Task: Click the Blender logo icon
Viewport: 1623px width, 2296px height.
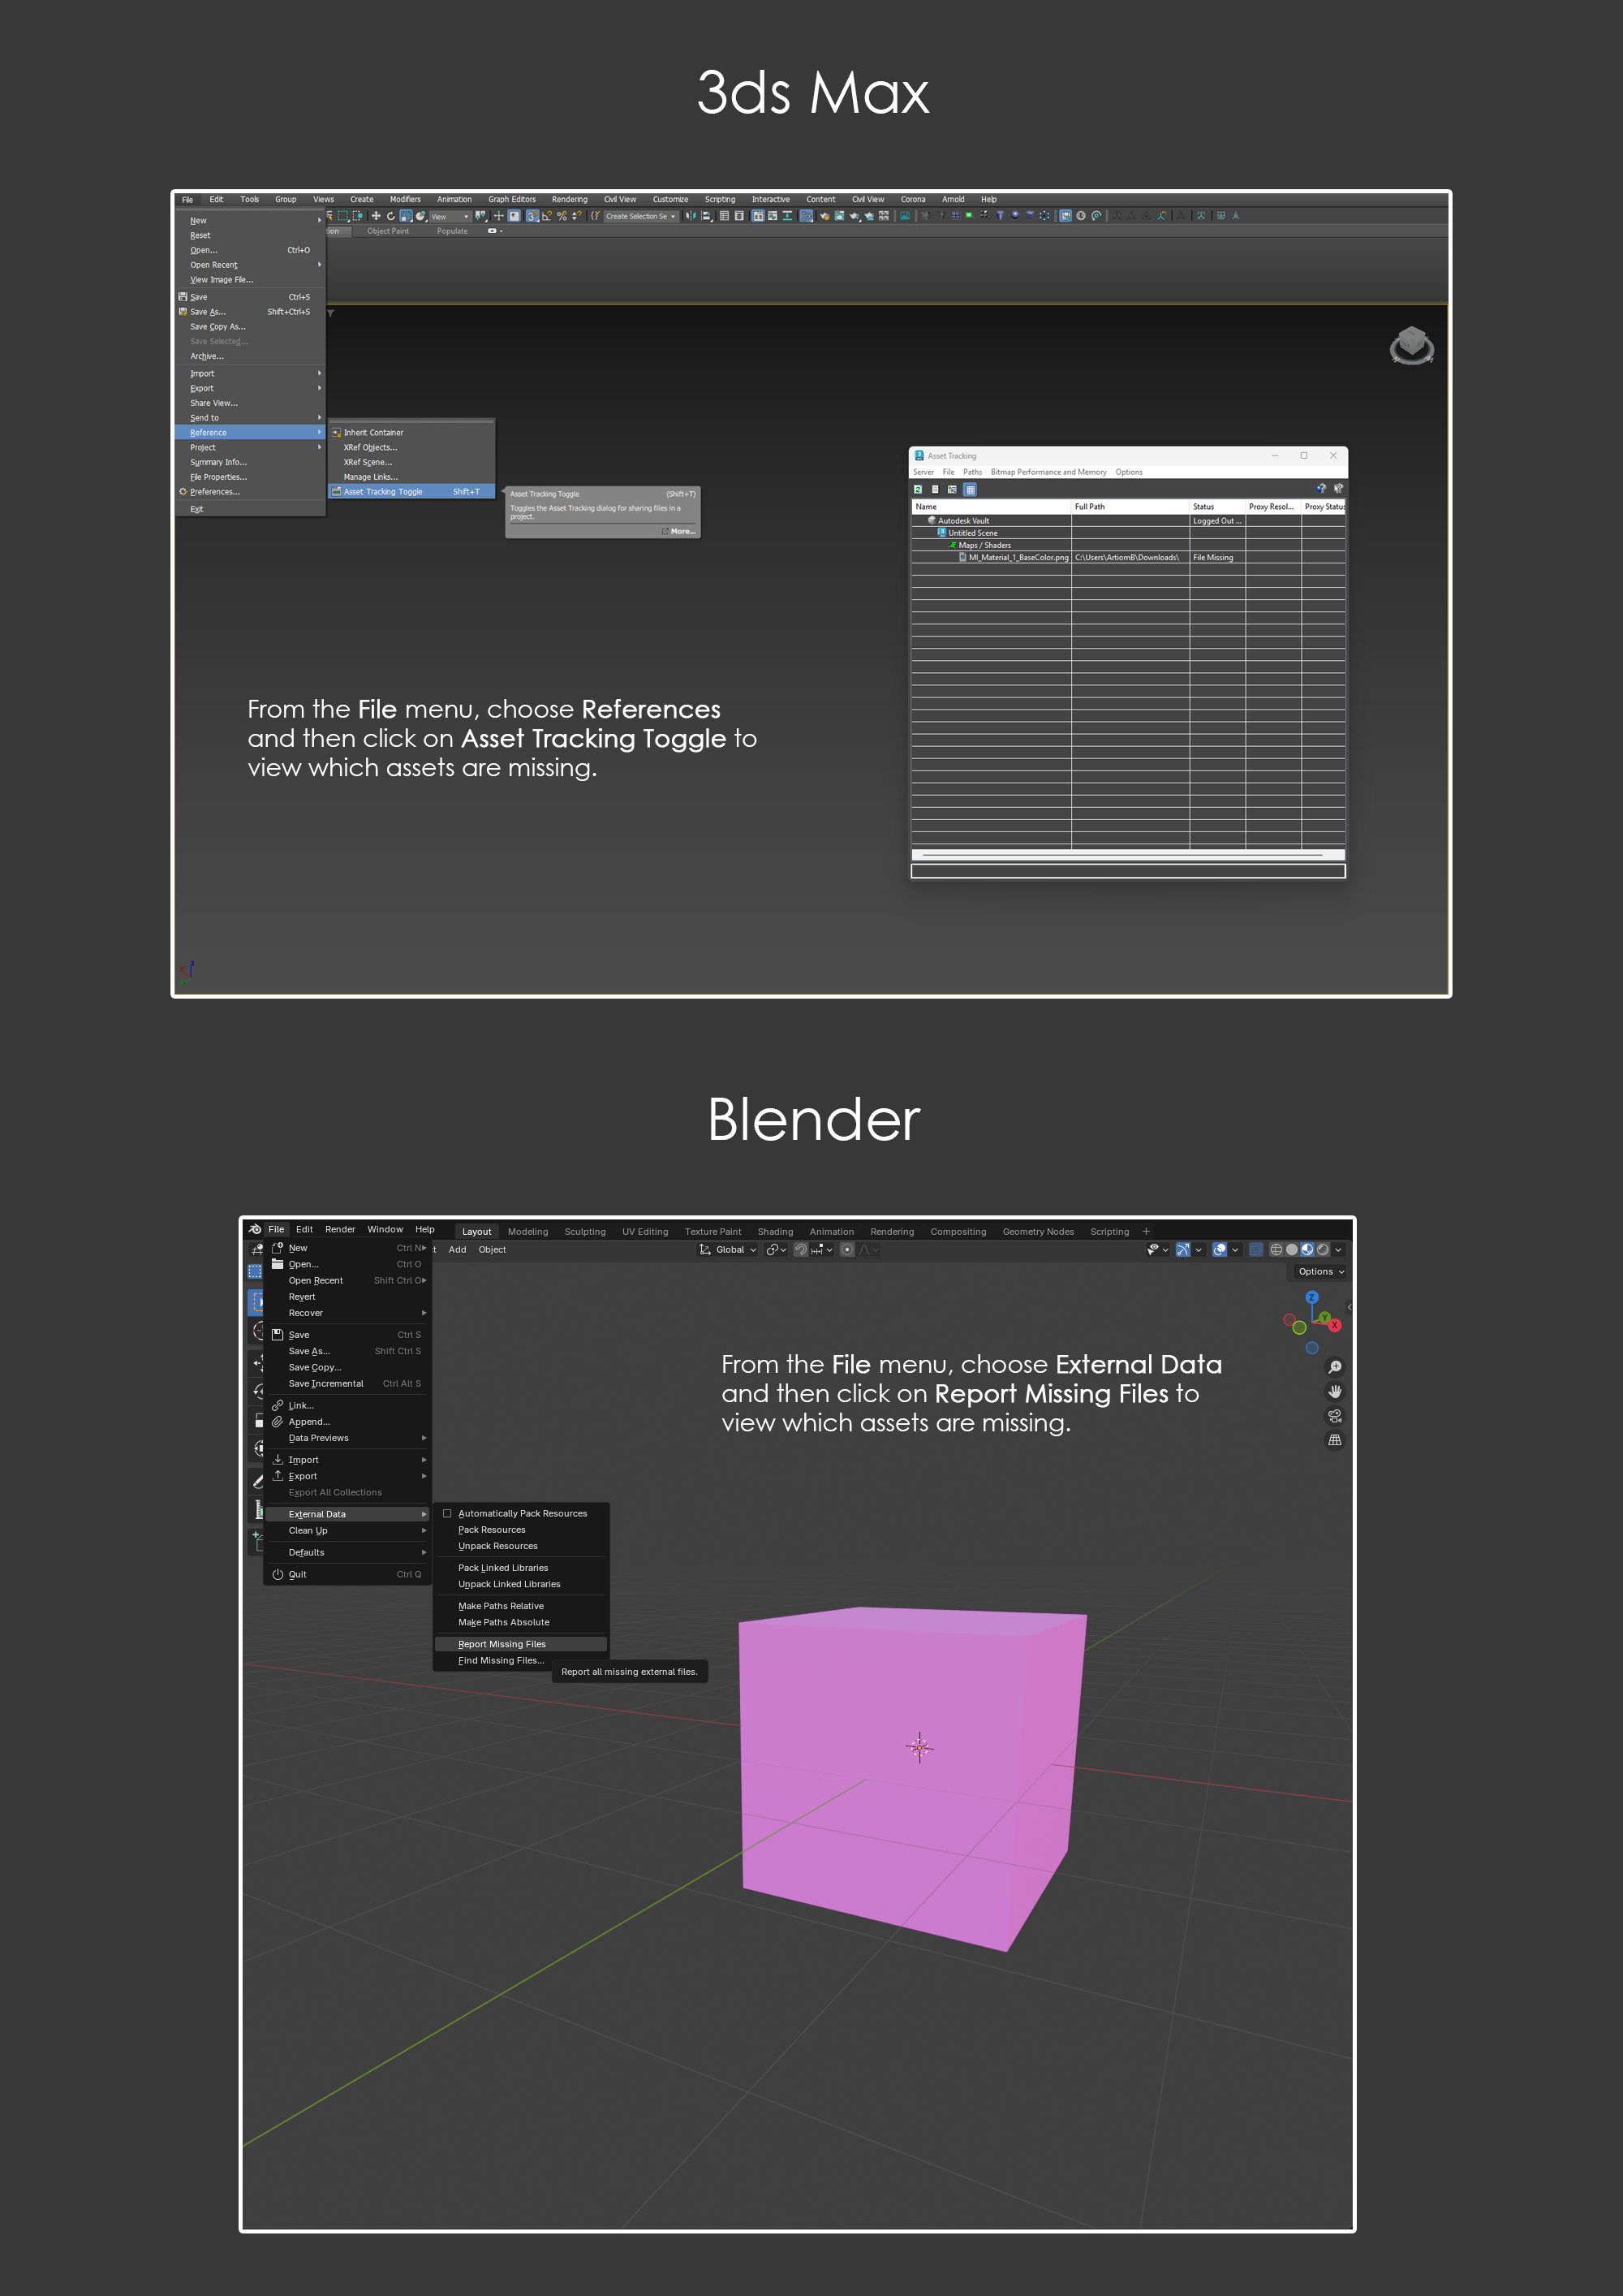Action: [x=255, y=1229]
